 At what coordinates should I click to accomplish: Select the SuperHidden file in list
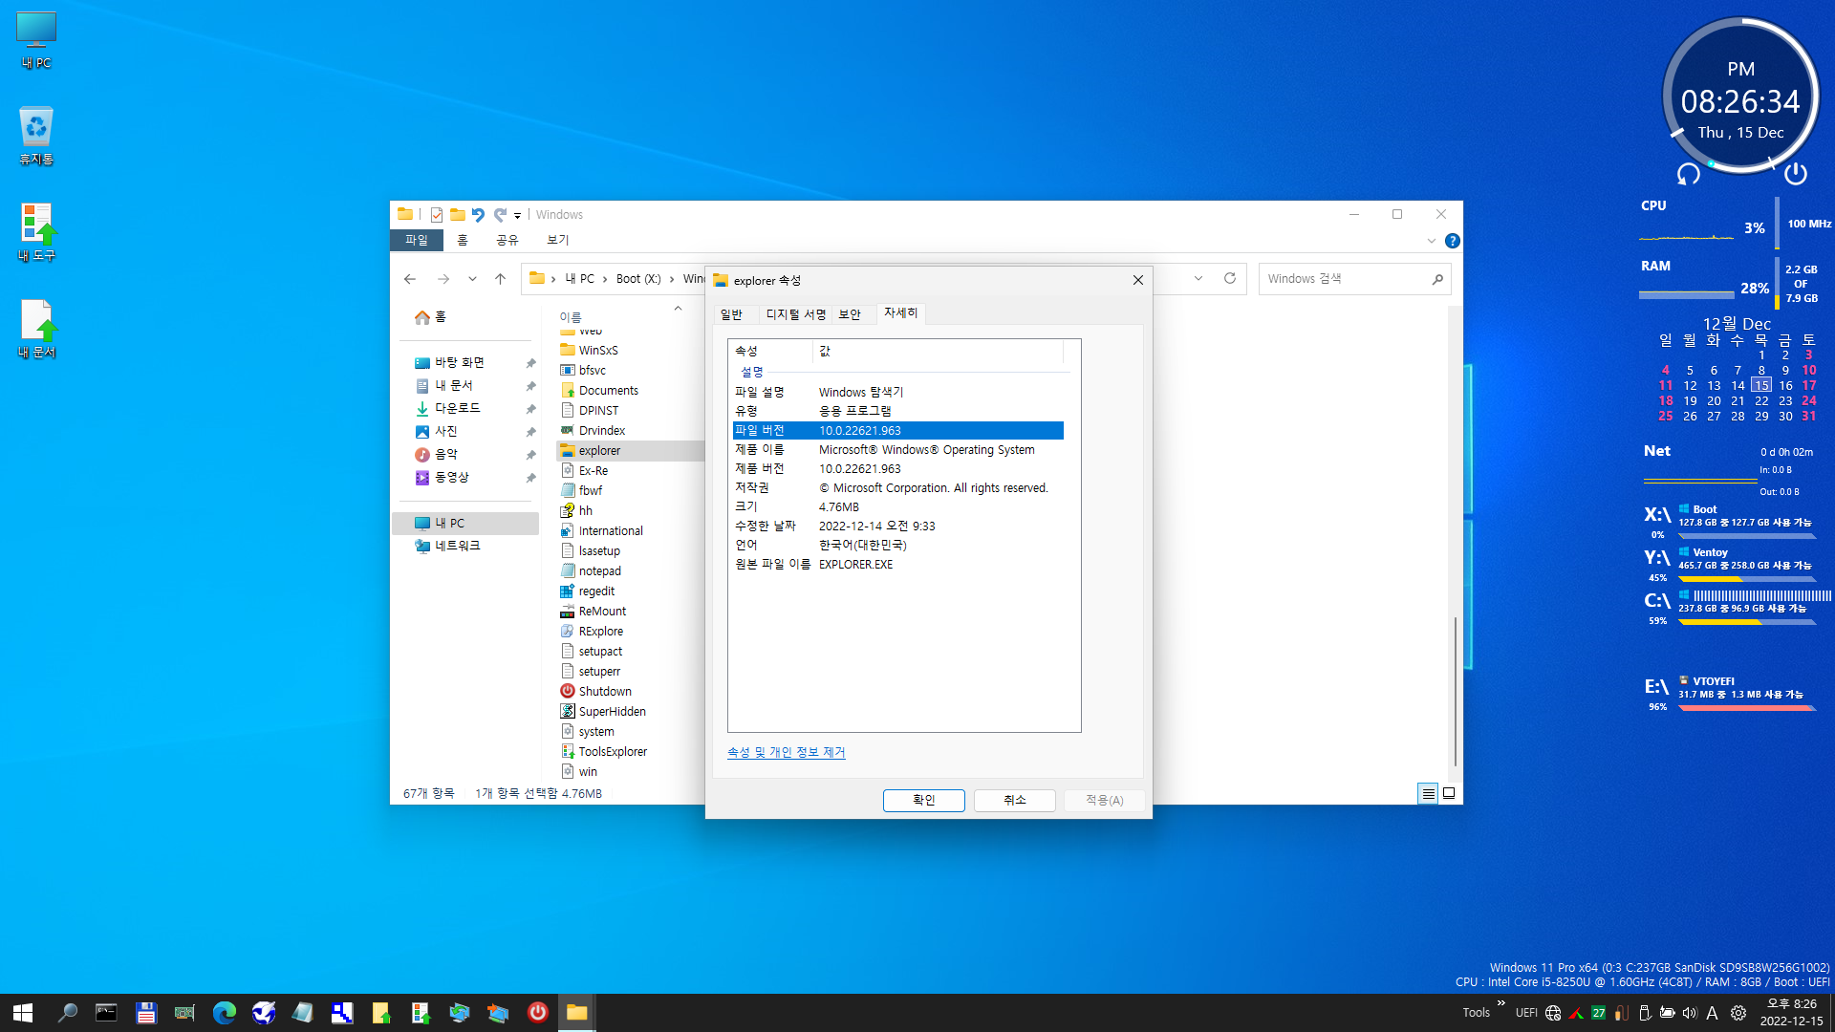[612, 712]
